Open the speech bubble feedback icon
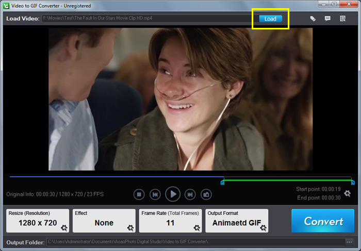Viewport: 361px width, 251px height. (327, 19)
